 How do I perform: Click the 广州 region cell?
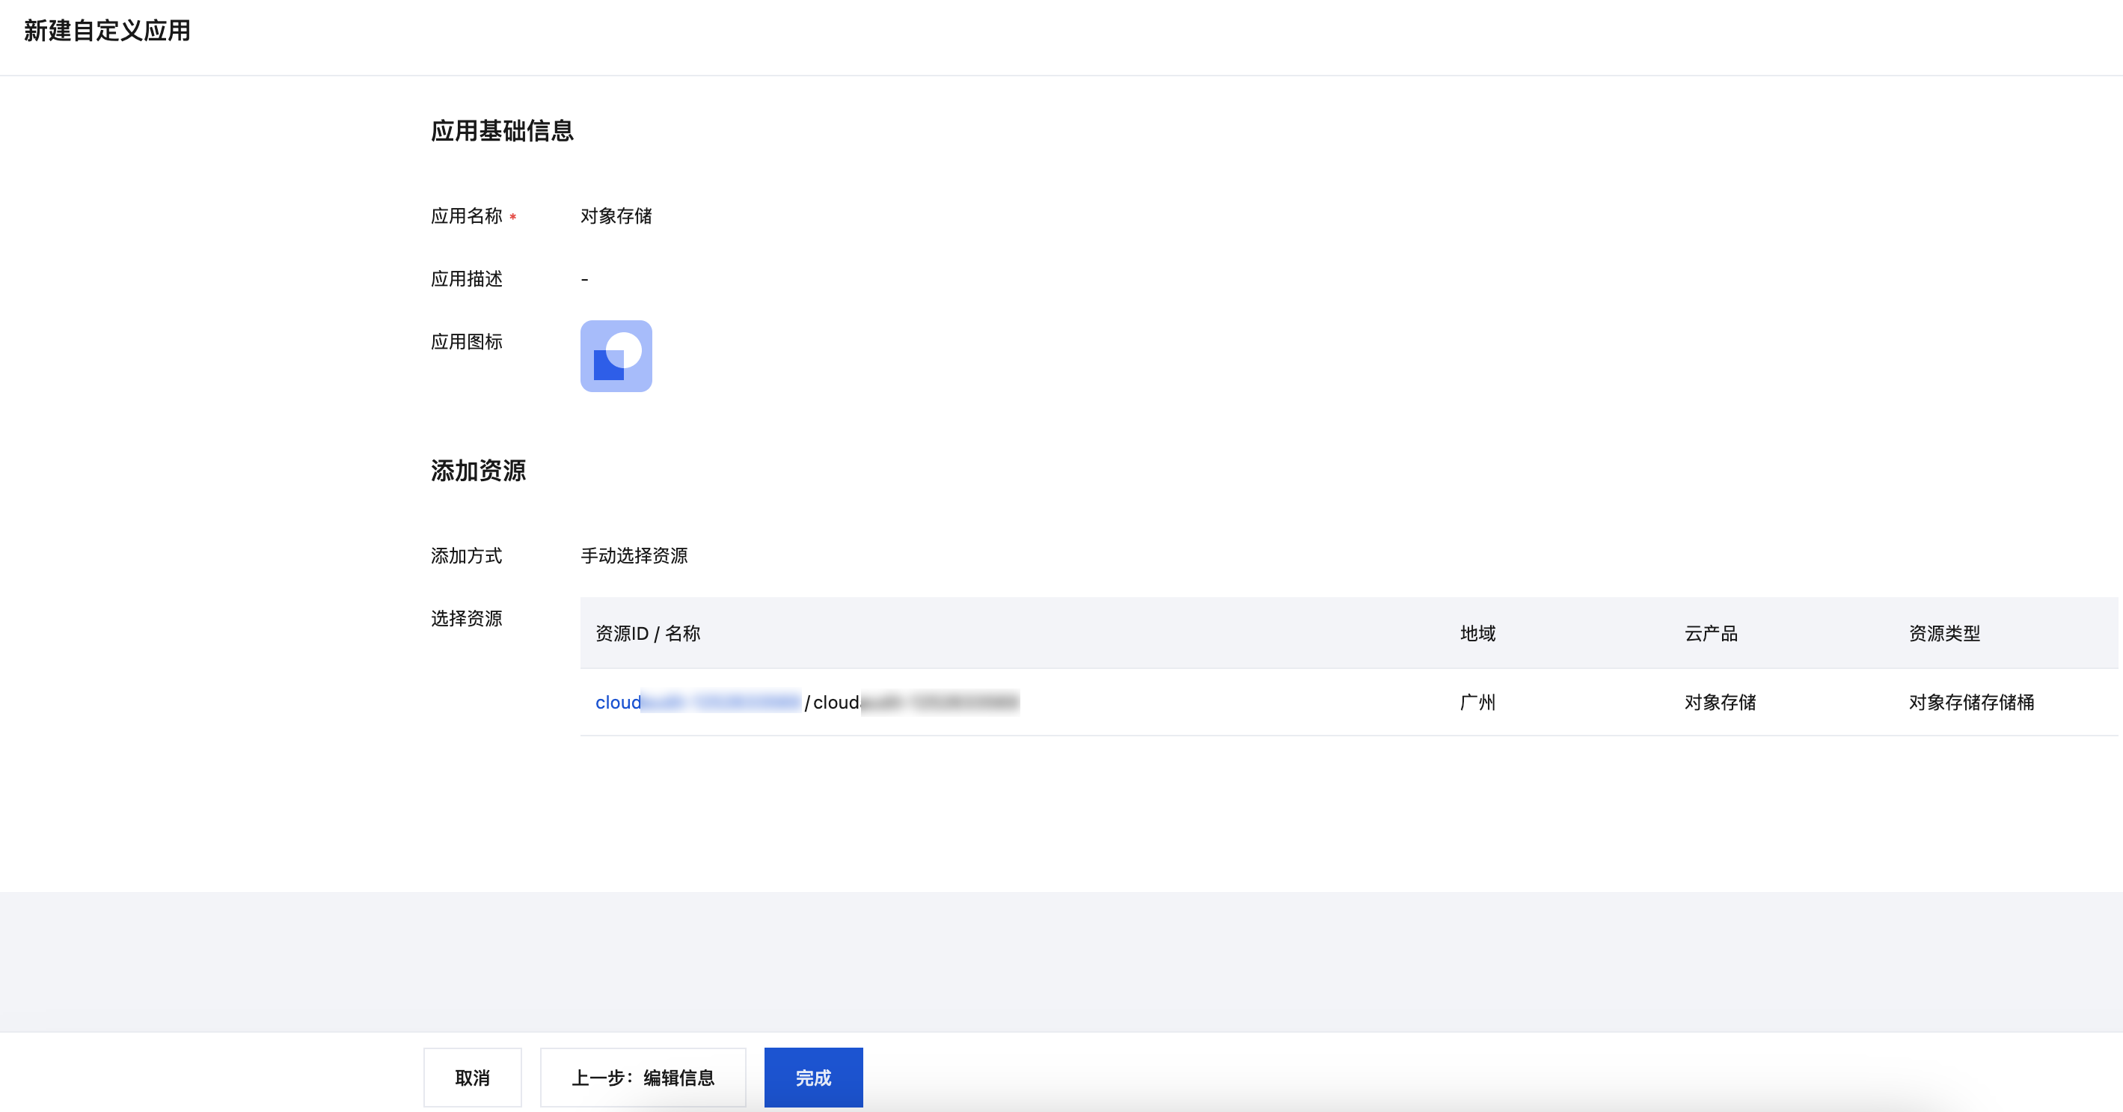tap(1477, 703)
